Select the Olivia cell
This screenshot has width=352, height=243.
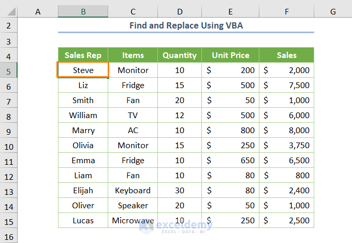click(x=83, y=145)
